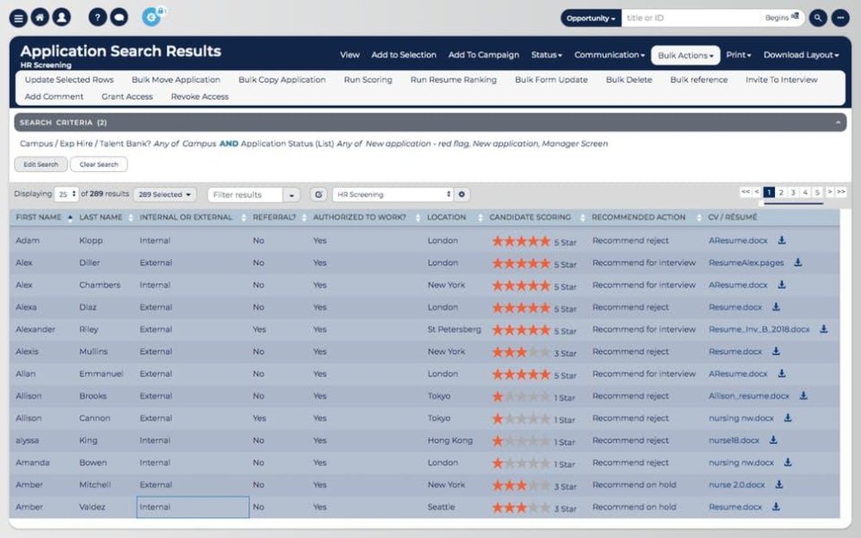Open the Download Layout dropdown
Screen dimensions: 861x538
[x=801, y=55]
